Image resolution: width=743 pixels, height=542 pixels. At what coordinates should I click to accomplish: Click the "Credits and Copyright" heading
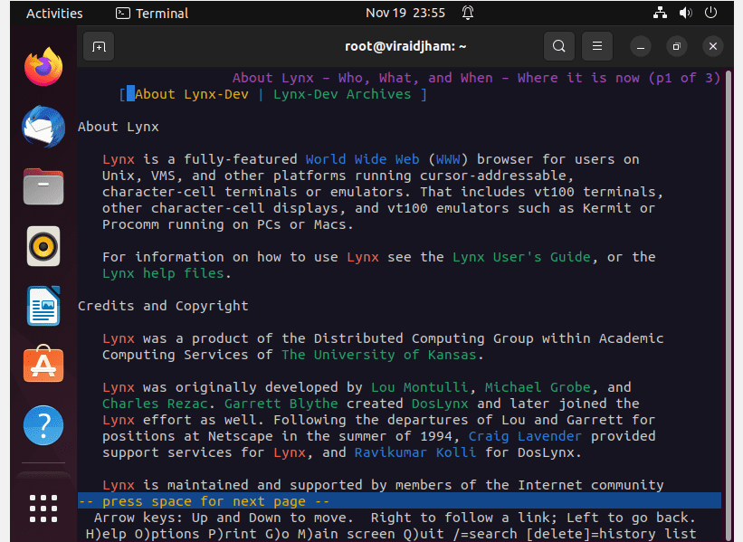pyautogui.click(x=163, y=306)
